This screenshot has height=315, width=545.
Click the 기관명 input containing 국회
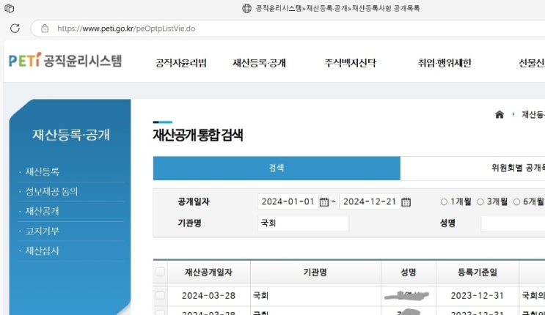click(303, 223)
